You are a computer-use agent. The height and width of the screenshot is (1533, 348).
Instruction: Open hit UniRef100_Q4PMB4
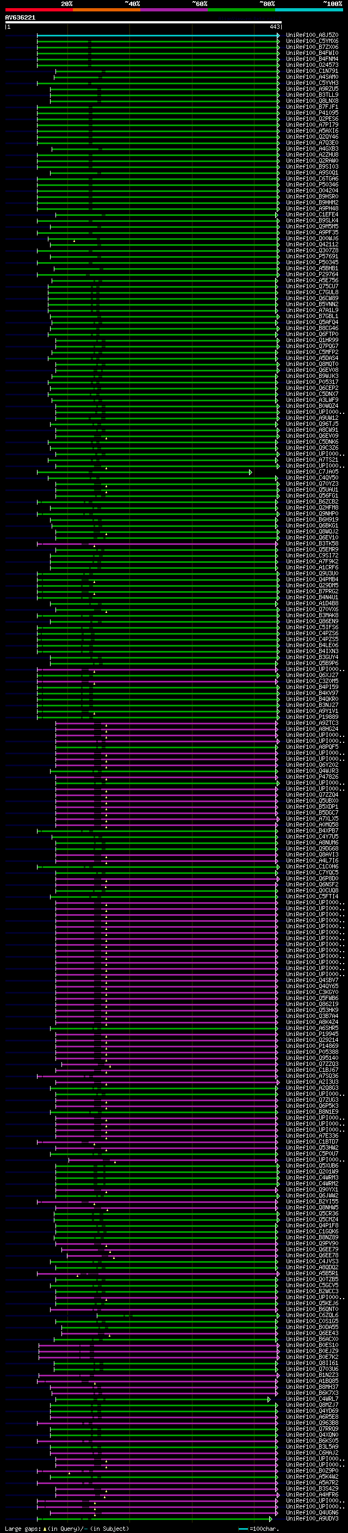(312, 579)
